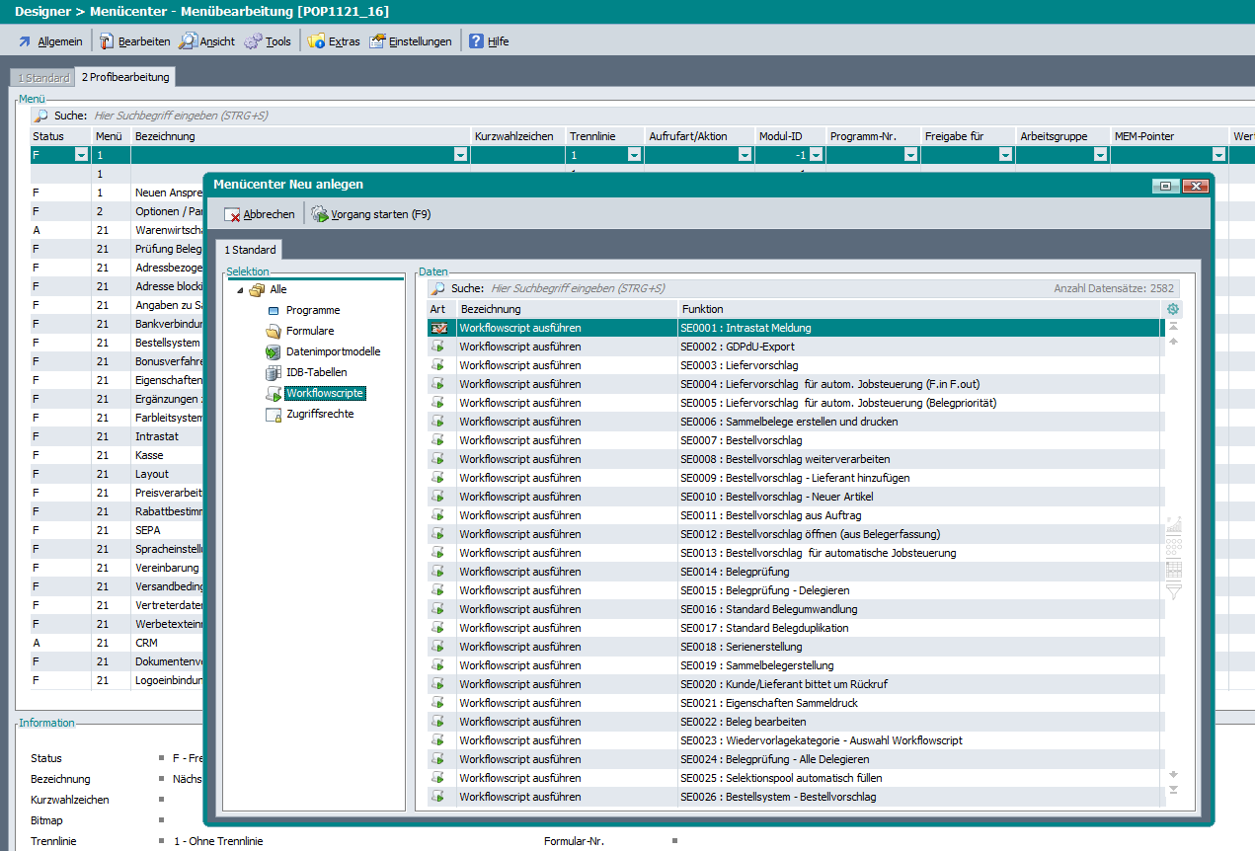1255x851 pixels.
Task: Select Zugriffsrechte in the selection tree
Action: [319, 414]
